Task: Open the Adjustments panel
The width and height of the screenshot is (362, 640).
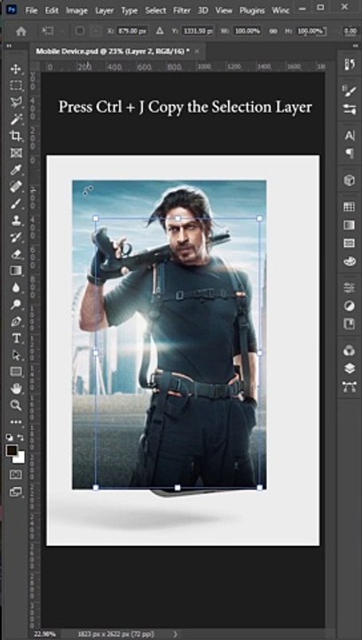Action: 349,306
